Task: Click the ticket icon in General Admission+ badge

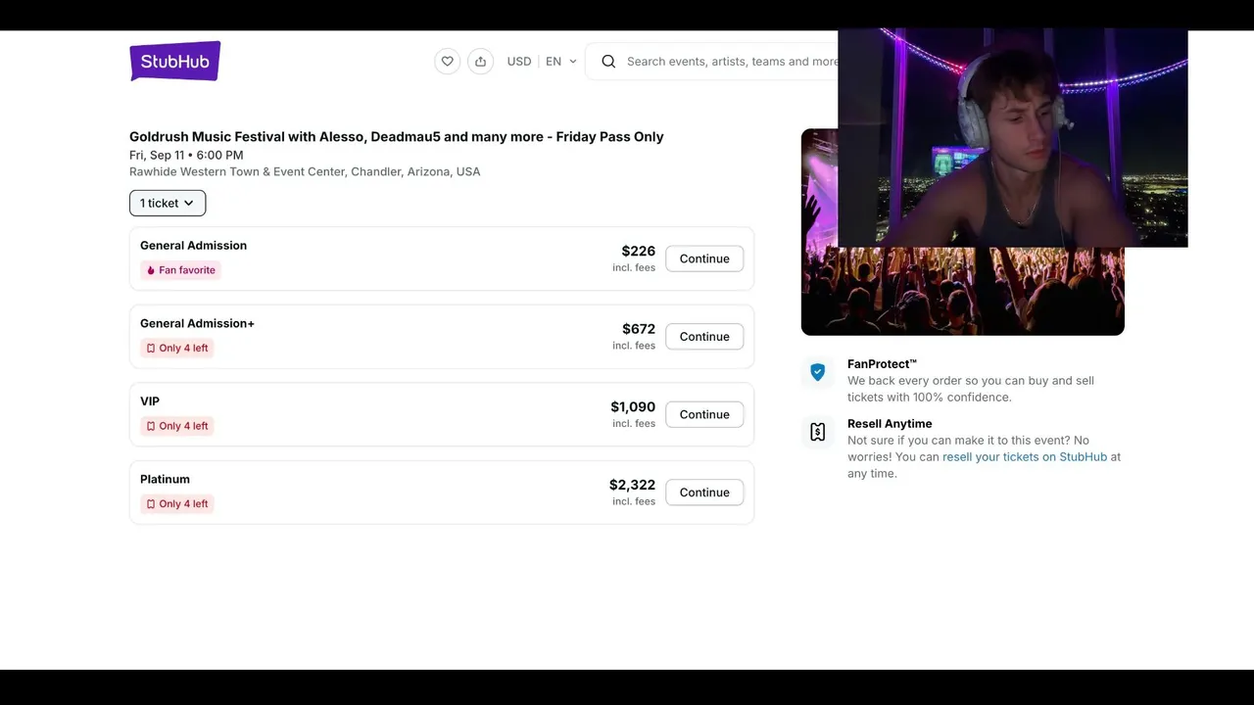Action: coord(151,348)
